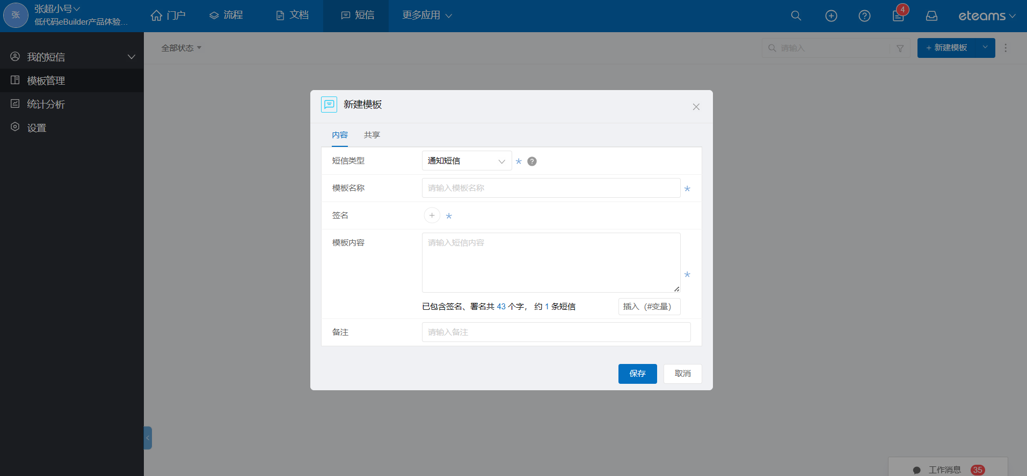
Task: Open the 门户 portal menu
Action: 168,16
